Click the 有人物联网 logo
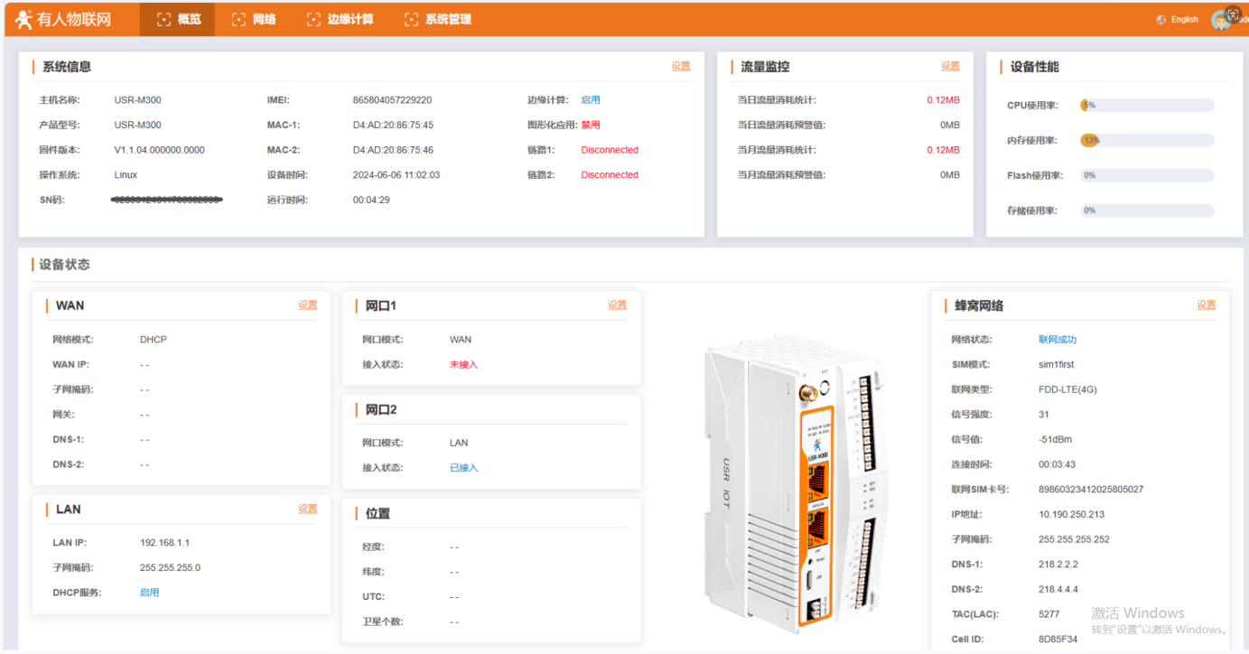This screenshot has height=654, width=1249. tap(63, 19)
